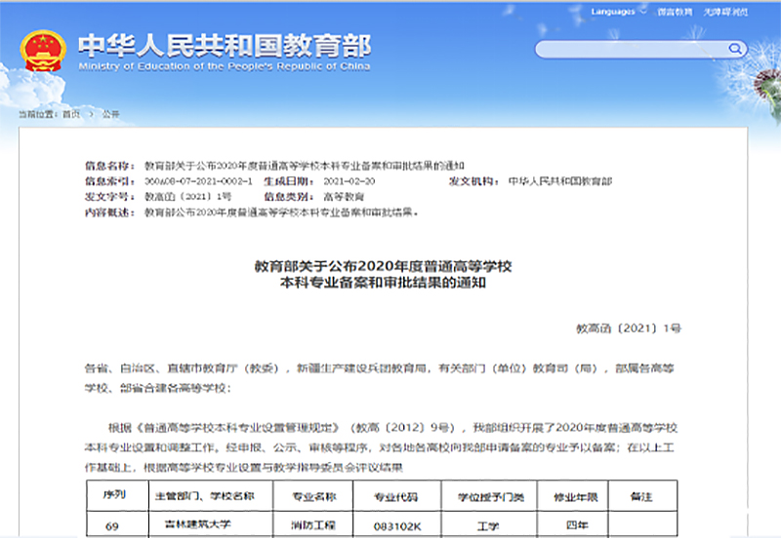Click the table cell 083102K

click(397, 526)
